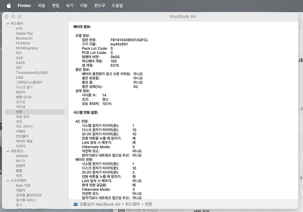
Task: Open the 보기 menu
Action: (x=70, y=6)
